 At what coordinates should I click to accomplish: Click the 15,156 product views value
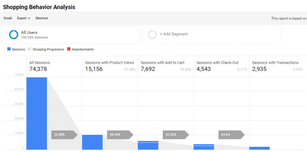click(94, 69)
